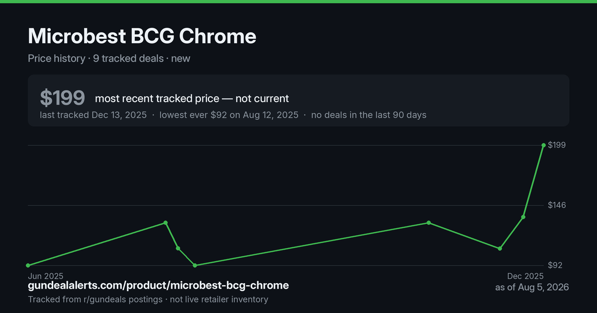
Task: Select the $199 axis label
Action: click(557, 145)
